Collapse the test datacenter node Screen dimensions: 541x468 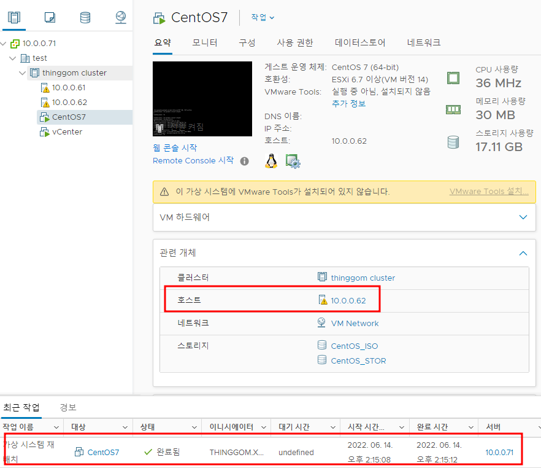click(13, 58)
